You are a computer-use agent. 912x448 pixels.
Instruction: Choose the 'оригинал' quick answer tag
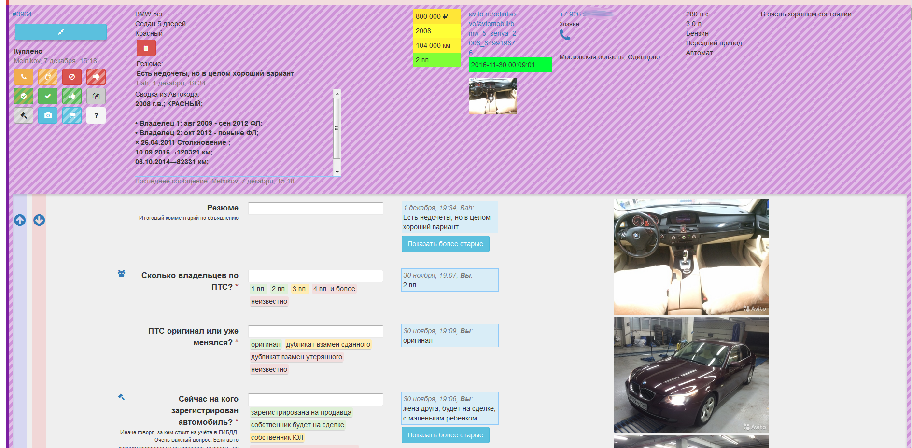click(x=266, y=344)
